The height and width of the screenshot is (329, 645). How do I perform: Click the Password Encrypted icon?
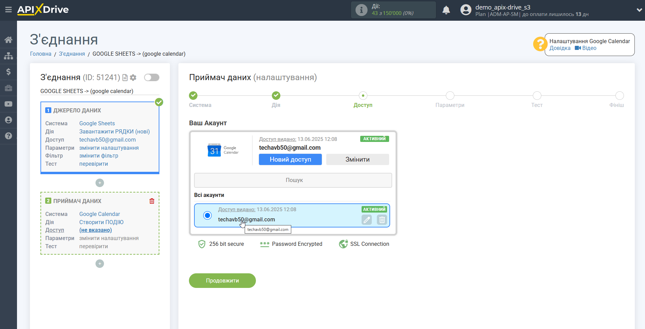coord(264,244)
